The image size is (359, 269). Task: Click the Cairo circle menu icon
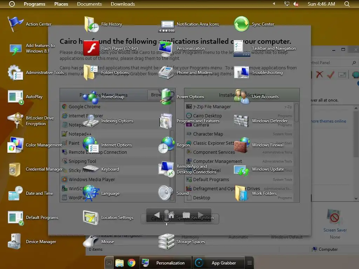click(12, 4)
